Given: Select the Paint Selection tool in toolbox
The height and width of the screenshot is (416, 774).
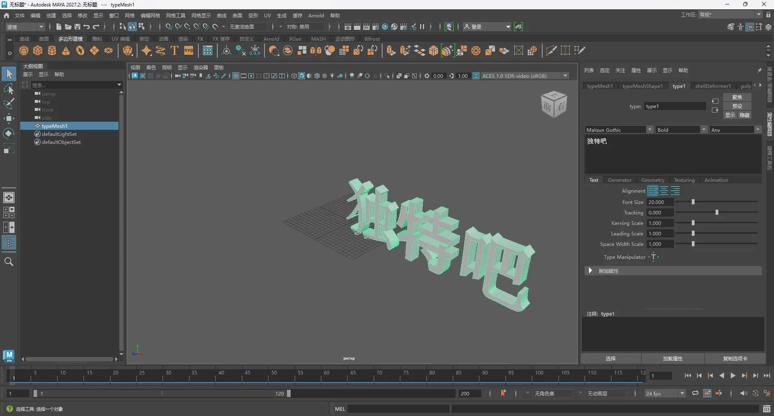Looking at the screenshot, I should point(8,104).
